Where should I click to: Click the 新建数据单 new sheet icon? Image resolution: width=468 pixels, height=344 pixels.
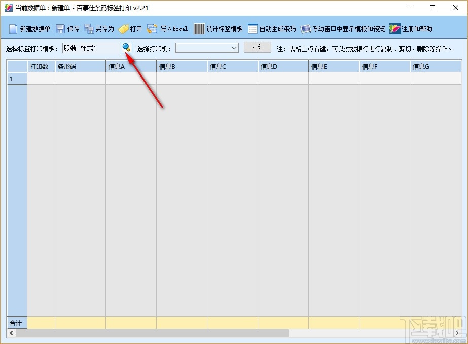13,29
